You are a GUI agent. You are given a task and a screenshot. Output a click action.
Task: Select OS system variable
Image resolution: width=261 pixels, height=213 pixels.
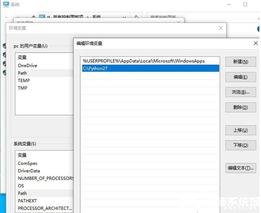[x=45, y=186]
